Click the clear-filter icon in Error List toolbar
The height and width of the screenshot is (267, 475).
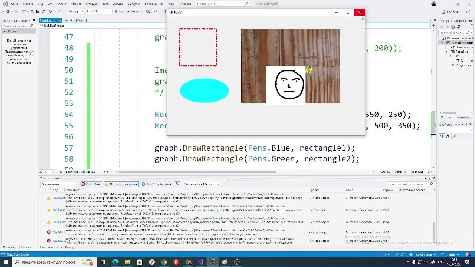point(177,184)
